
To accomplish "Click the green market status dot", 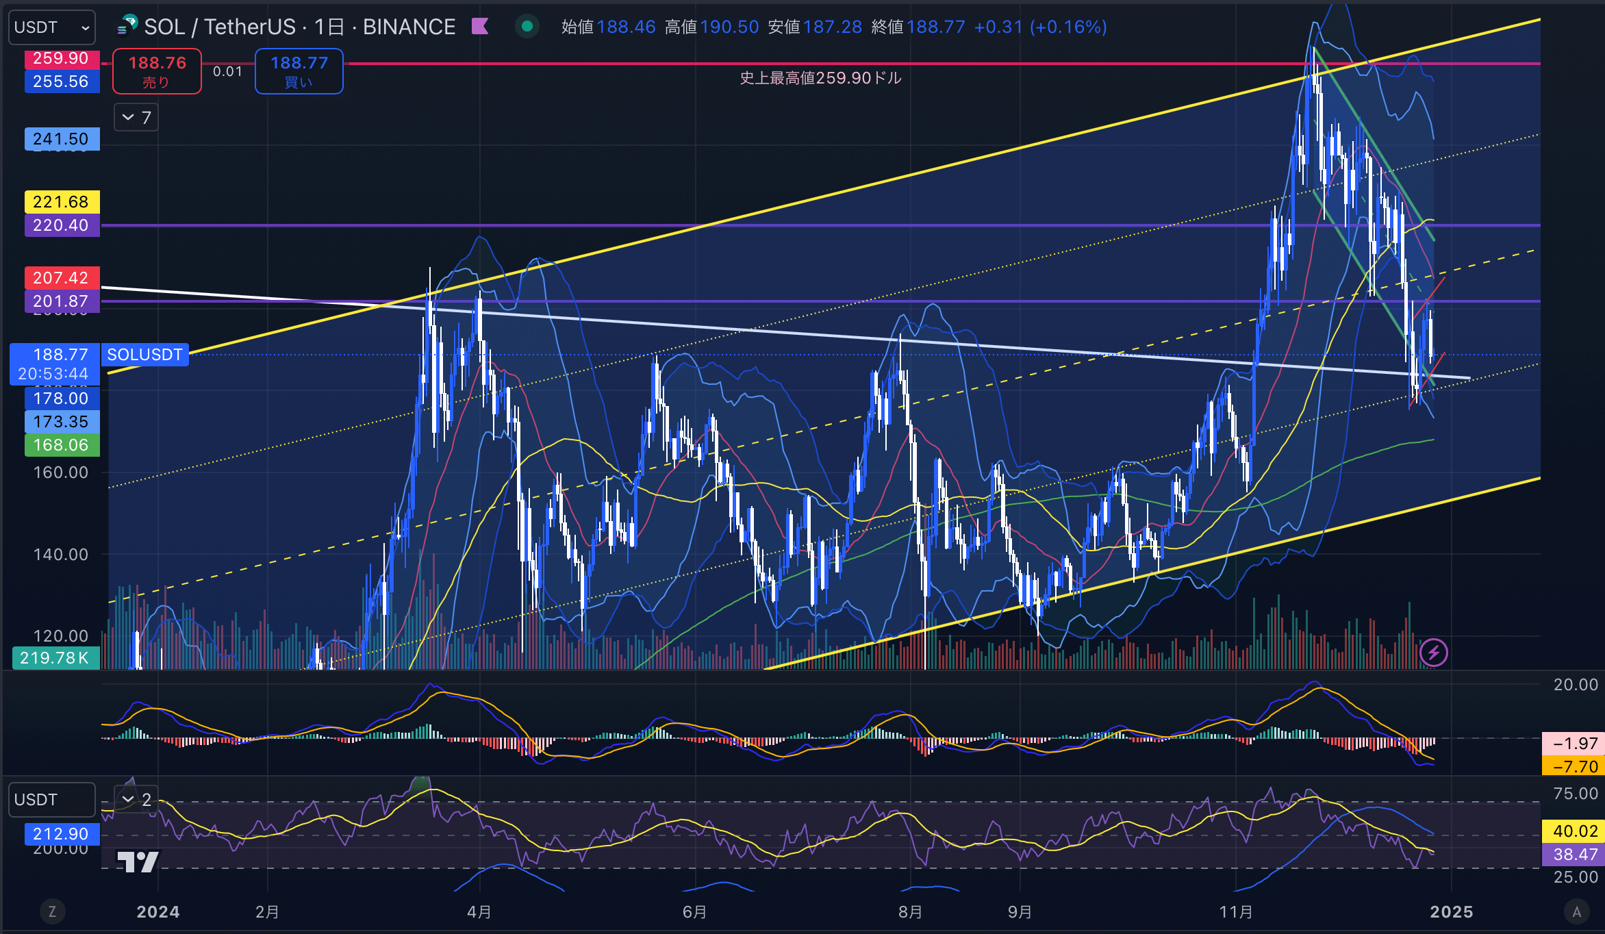I will pos(527,27).
